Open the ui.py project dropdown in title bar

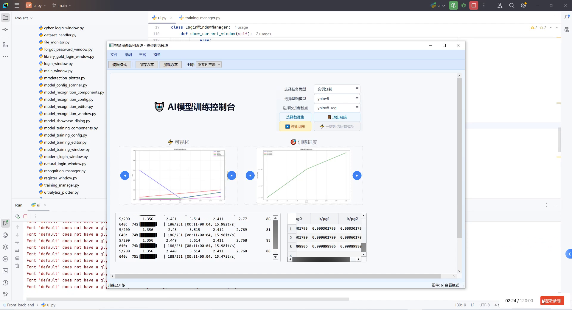coord(36,5)
